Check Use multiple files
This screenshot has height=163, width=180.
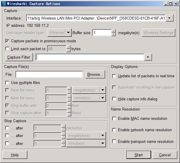pyautogui.click(x=7, y=83)
